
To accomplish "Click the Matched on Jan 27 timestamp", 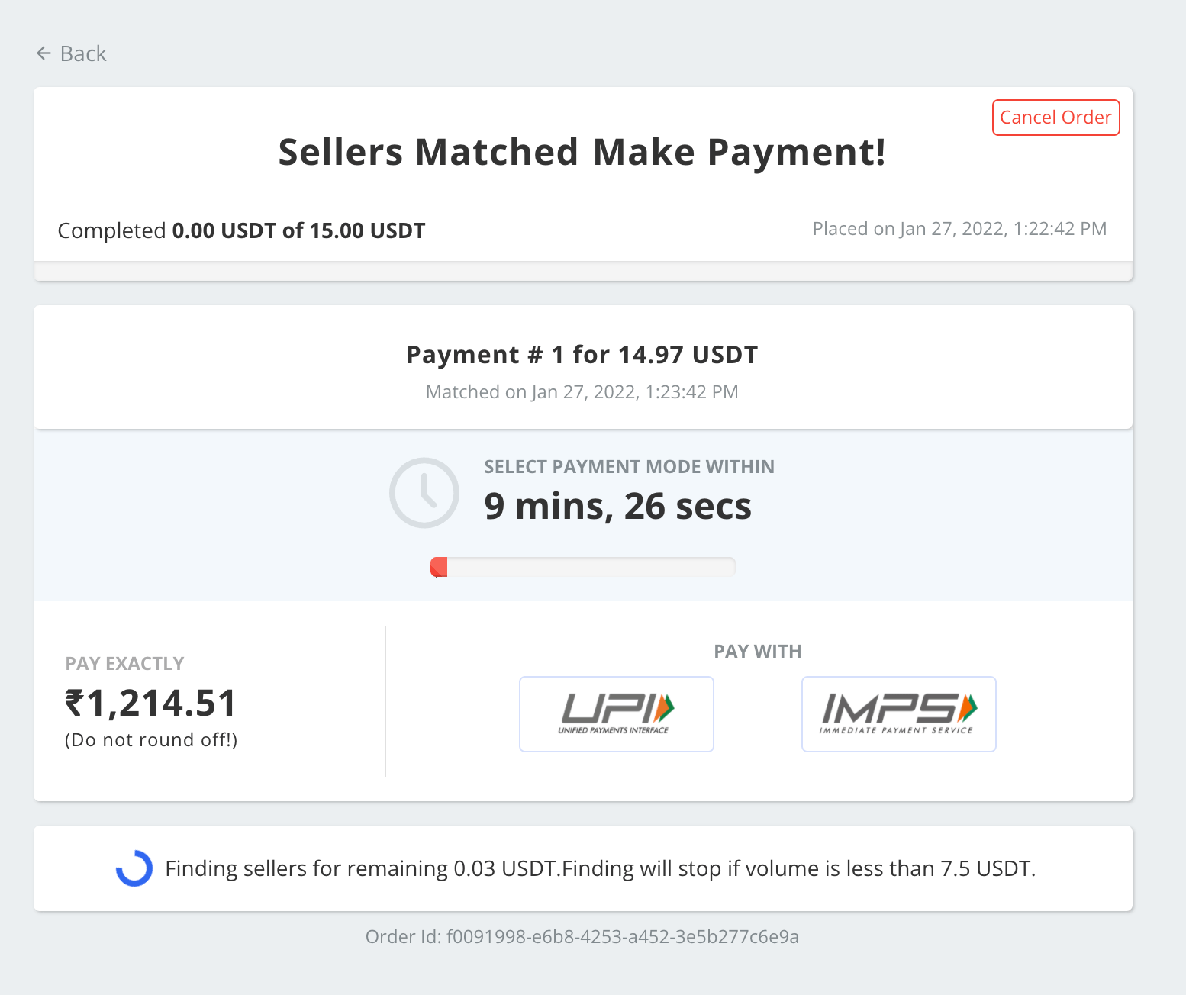I will (x=582, y=392).
